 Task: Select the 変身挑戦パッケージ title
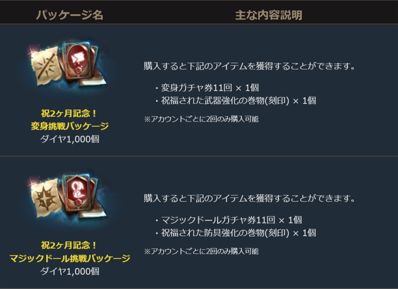tap(69, 126)
